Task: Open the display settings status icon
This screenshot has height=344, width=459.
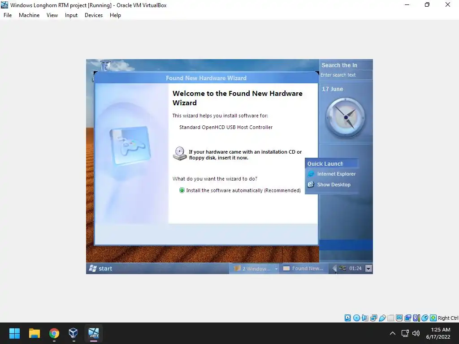Action: point(399,318)
